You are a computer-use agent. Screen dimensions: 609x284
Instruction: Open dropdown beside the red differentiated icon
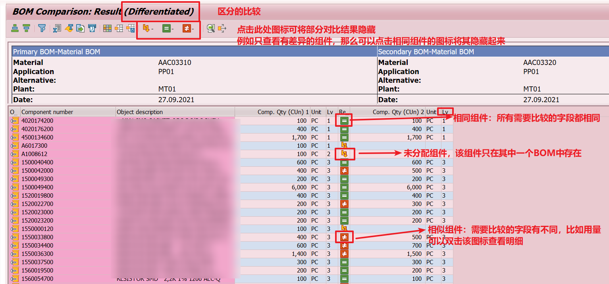click(x=193, y=29)
